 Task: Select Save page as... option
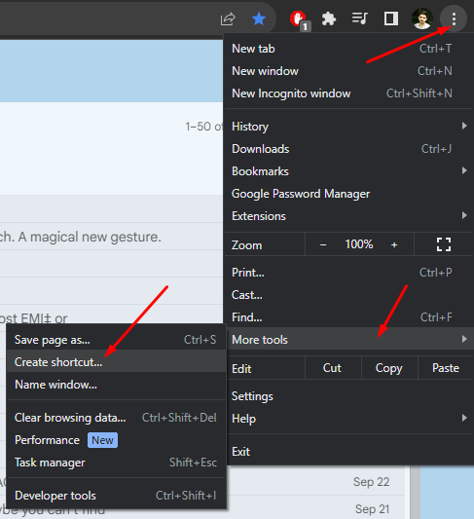pos(116,340)
